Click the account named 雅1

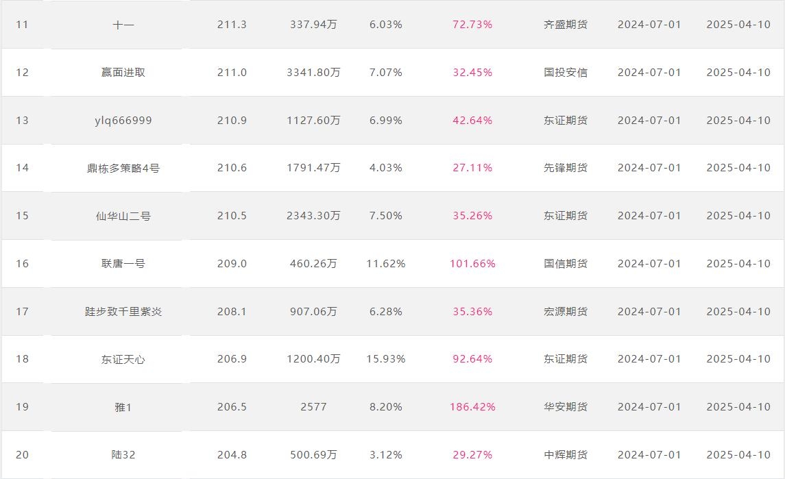point(123,408)
